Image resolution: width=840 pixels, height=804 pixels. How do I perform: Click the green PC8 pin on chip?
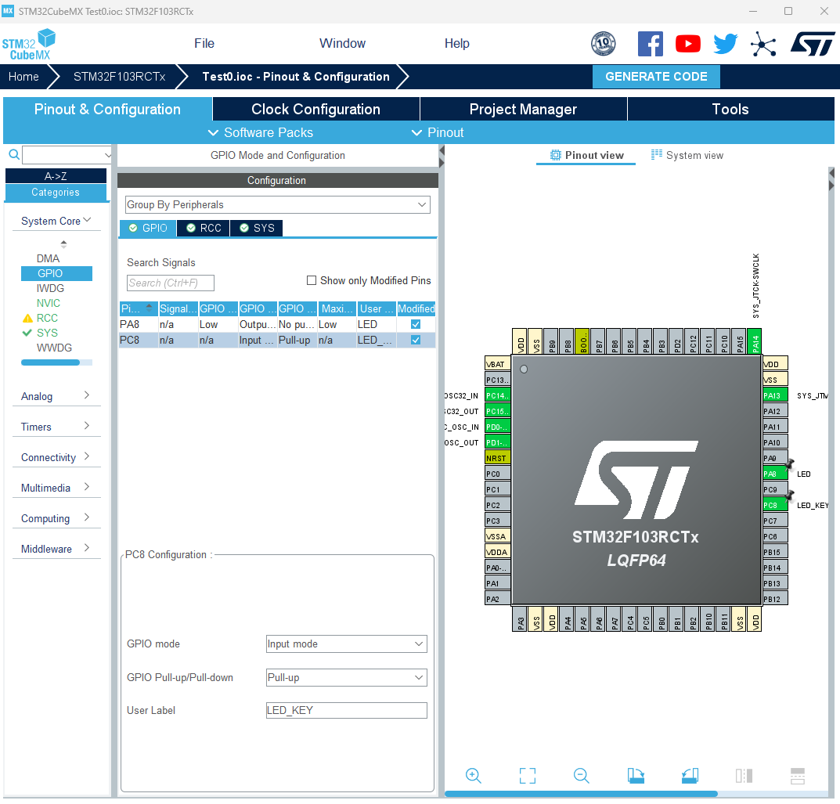point(775,505)
